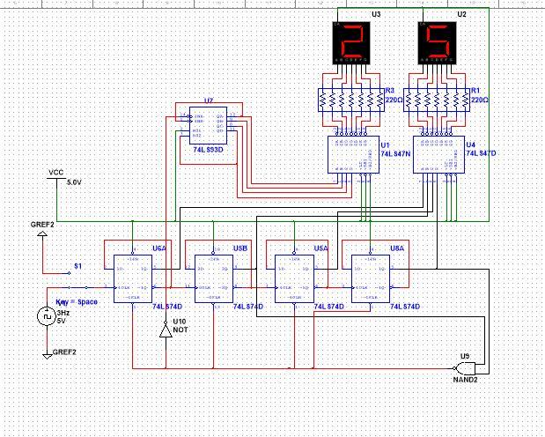Image resolution: width=545 pixels, height=437 pixels.
Task: Click the '5.0V' VCC value
Action: click(74, 182)
